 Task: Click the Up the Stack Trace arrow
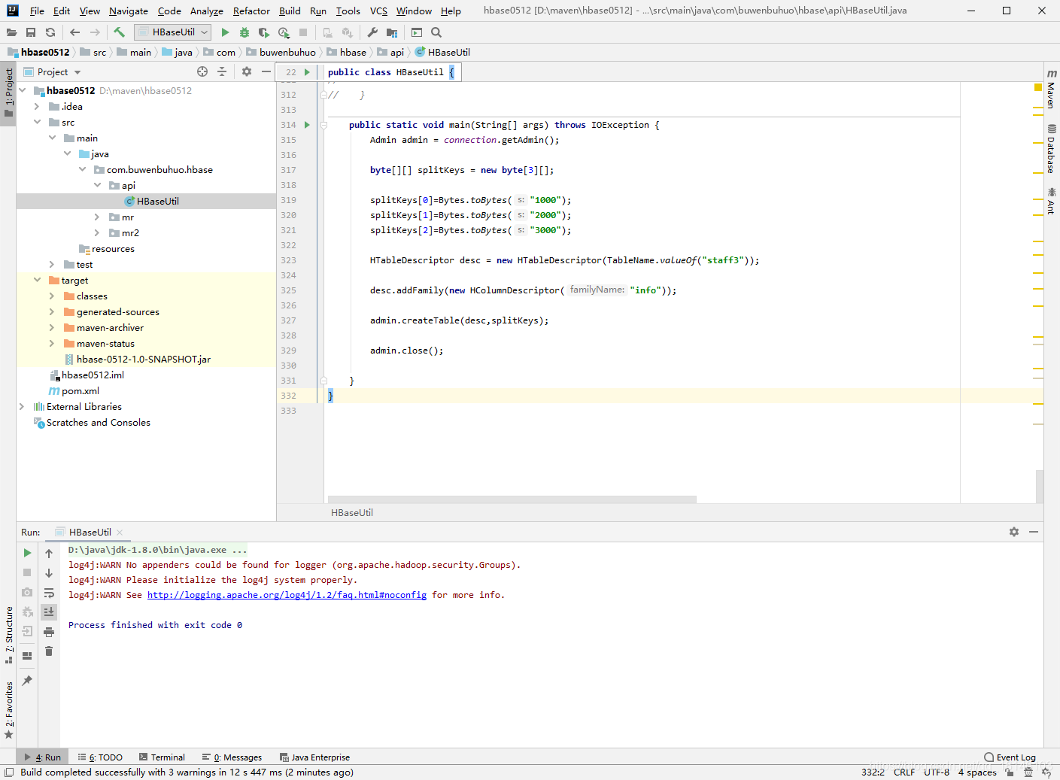coord(49,553)
